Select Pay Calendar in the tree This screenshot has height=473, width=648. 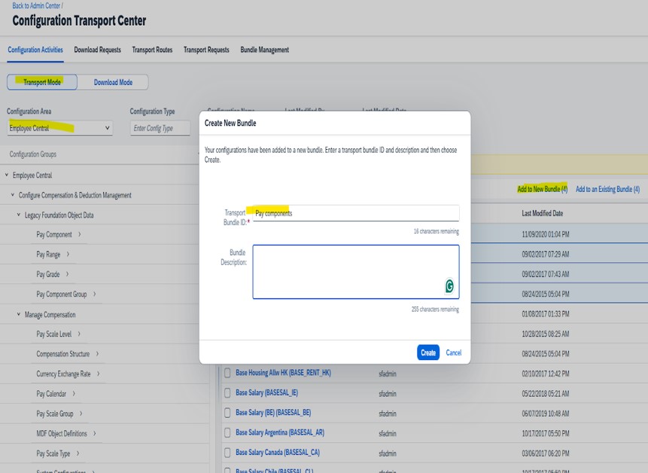(51, 394)
